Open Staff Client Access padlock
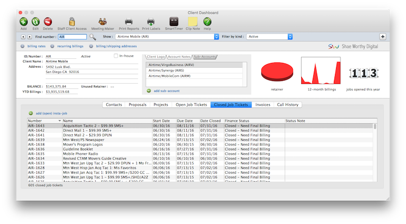Viewport: 406px width, 224px height. click(x=72, y=22)
